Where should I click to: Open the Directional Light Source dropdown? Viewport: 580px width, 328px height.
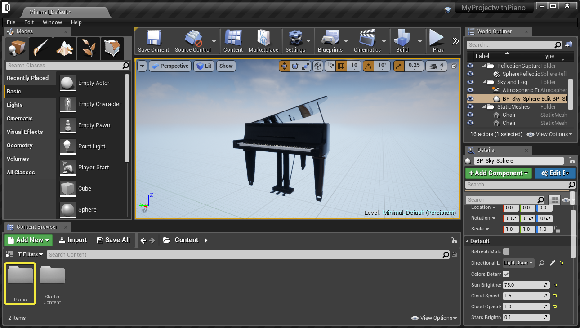pos(518,263)
